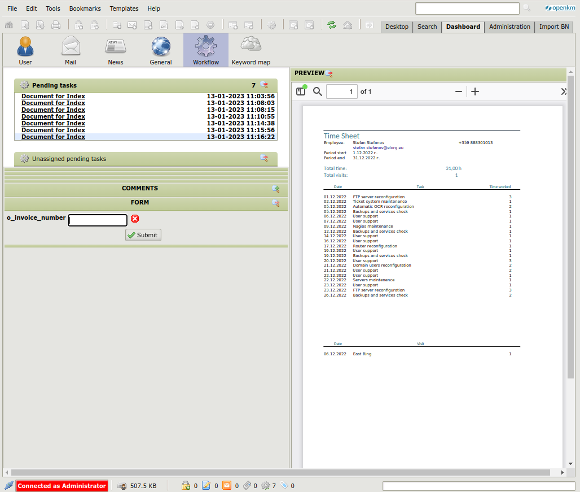Screen dimensions: 580x492
Task: Hide the Preview panel with the flag icon
Action: 330,73
